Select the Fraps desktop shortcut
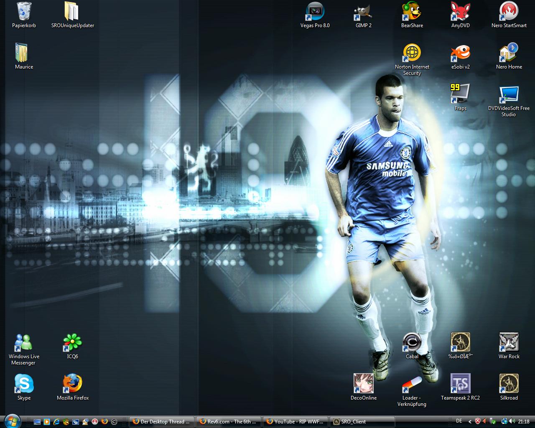The image size is (535, 428). (460, 94)
